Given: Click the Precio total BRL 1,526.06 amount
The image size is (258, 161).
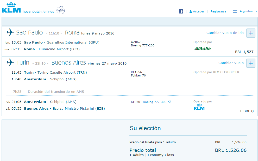Looking at the screenshot, I should [x=231, y=150].
